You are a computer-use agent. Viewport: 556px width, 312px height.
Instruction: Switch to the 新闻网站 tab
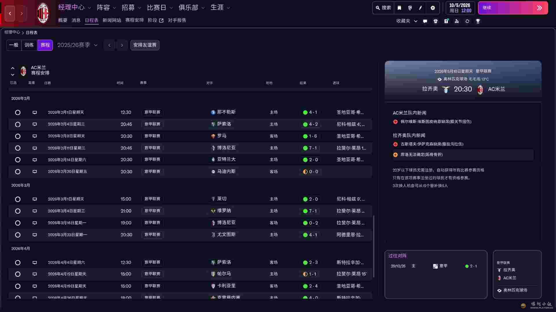click(112, 20)
